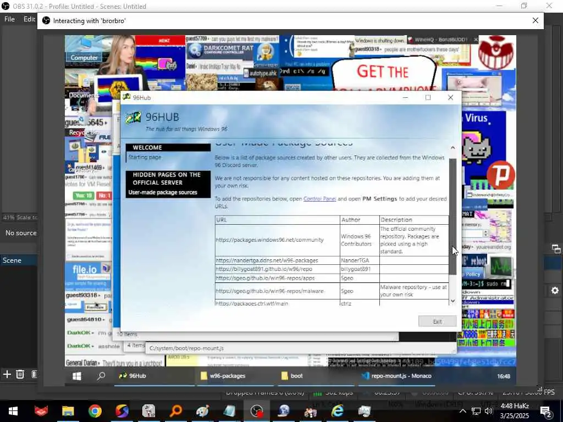563x422 pixels.
Task: Click the OBS Studio icon in host taskbar
Action: pos(257,411)
